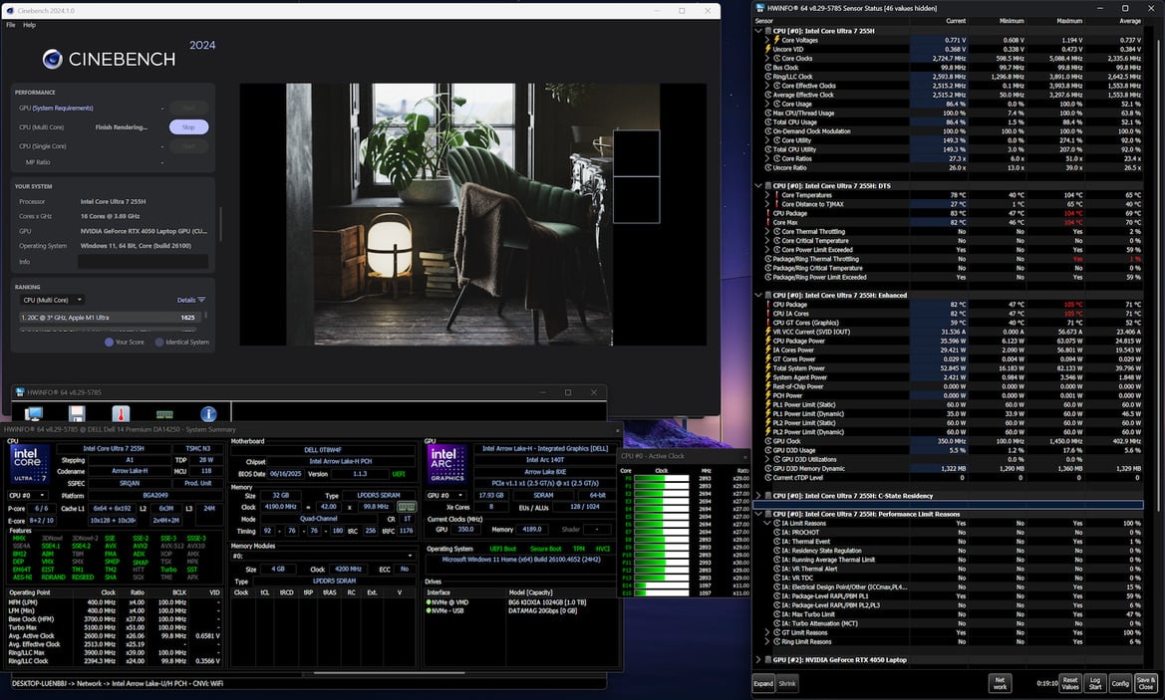
Task: Click the thermometer icon beside Core Temperatures
Action: pos(777,195)
